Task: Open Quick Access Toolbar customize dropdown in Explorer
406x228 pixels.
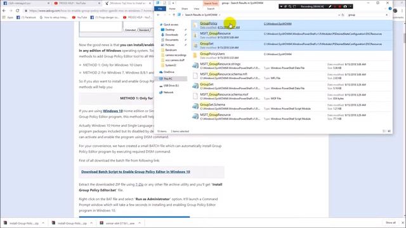Action: point(173,3)
